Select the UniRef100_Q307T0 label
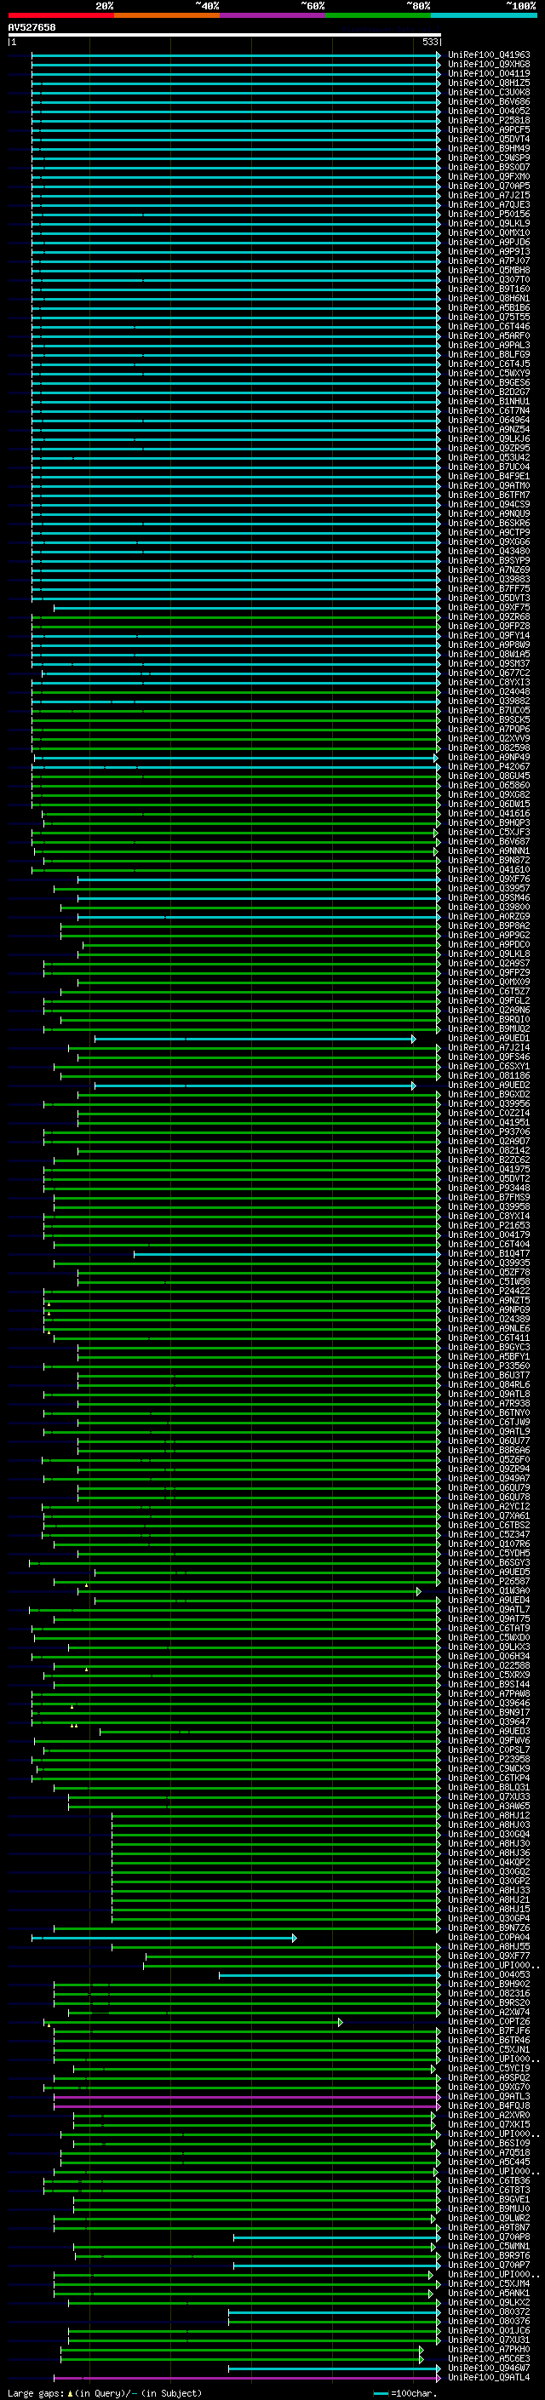 coord(488,279)
